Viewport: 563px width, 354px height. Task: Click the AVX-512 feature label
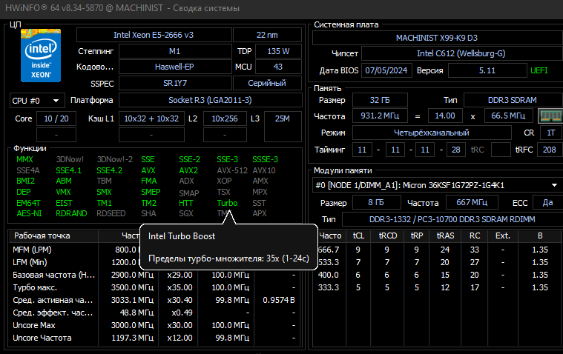click(232, 170)
